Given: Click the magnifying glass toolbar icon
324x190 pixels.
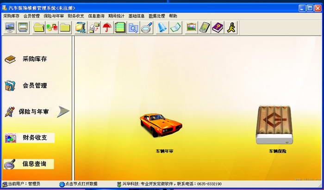Looking at the screenshot, I should pyautogui.click(x=147, y=27).
